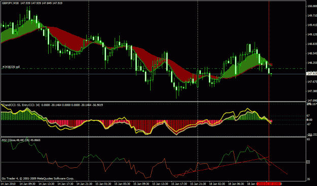Image resolution: width=317 pixels, height=186 pixels.
Task: Click the 147.380 price scale label
Action: tap(312, 91)
